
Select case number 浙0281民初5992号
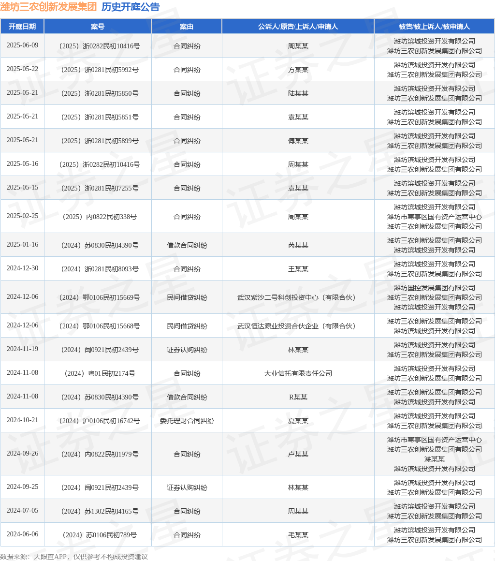(x=100, y=70)
